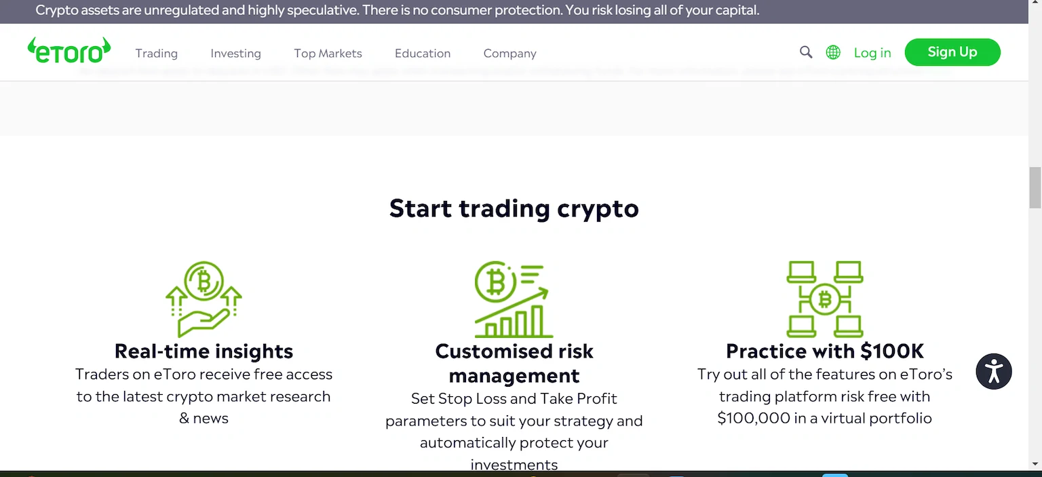The image size is (1042, 477).
Task: Click the scrollbar down arrow
Action: point(1035,463)
